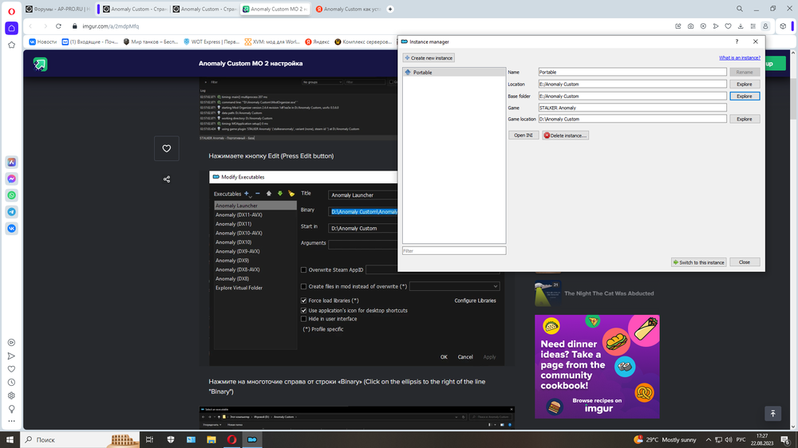Click the share icon below the heart
Image resolution: width=798 pixels, height=448 pixels.
coord(166,179)
